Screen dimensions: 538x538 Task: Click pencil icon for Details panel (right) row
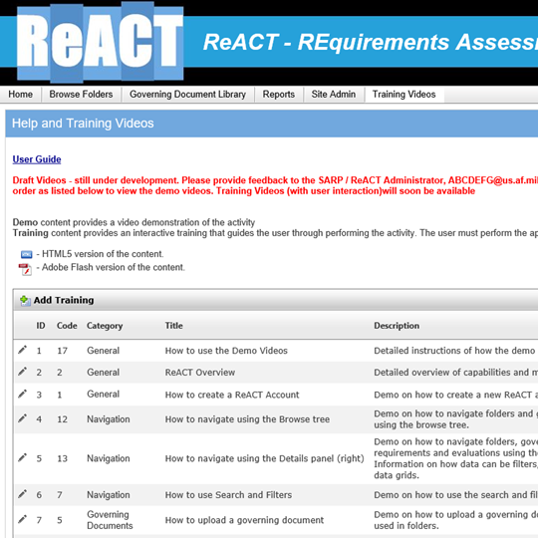click(x=22, y=457)
